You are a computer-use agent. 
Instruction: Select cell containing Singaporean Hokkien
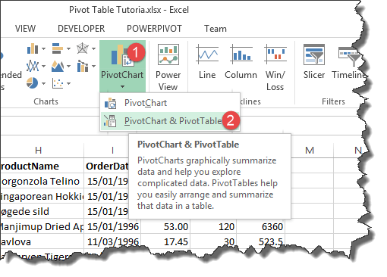pyautogui.click(x=42, y=196)
